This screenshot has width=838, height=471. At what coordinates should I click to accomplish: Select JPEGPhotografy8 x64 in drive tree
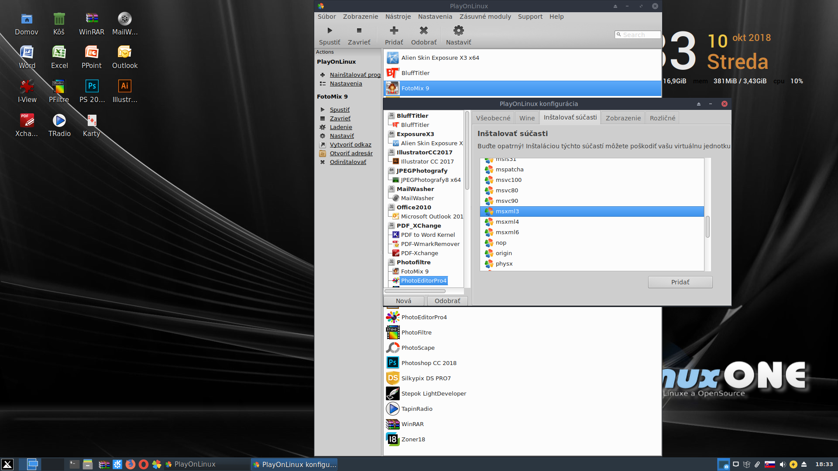[431, 180]
